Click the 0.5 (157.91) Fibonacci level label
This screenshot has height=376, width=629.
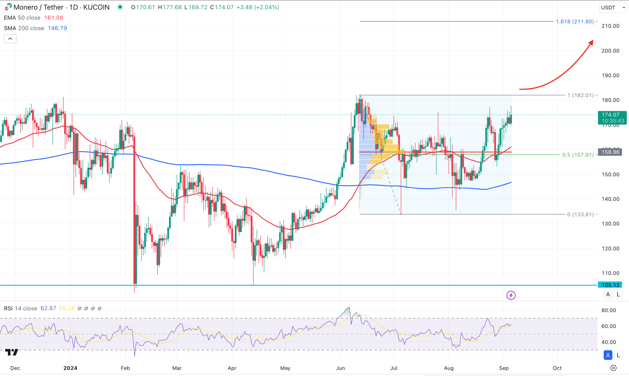click(578, 155)
